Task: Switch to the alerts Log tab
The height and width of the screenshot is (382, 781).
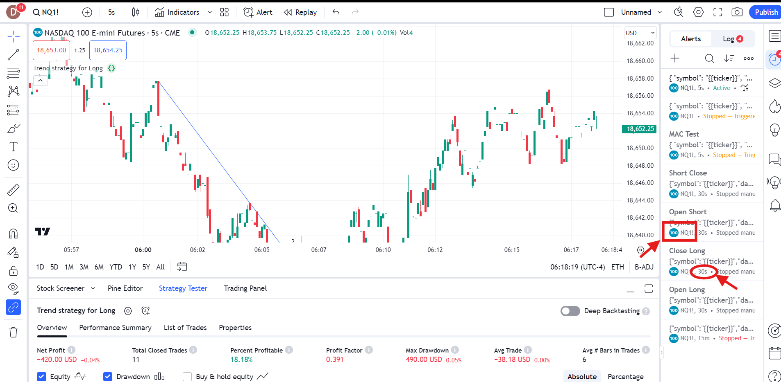Action: (733, 39)
